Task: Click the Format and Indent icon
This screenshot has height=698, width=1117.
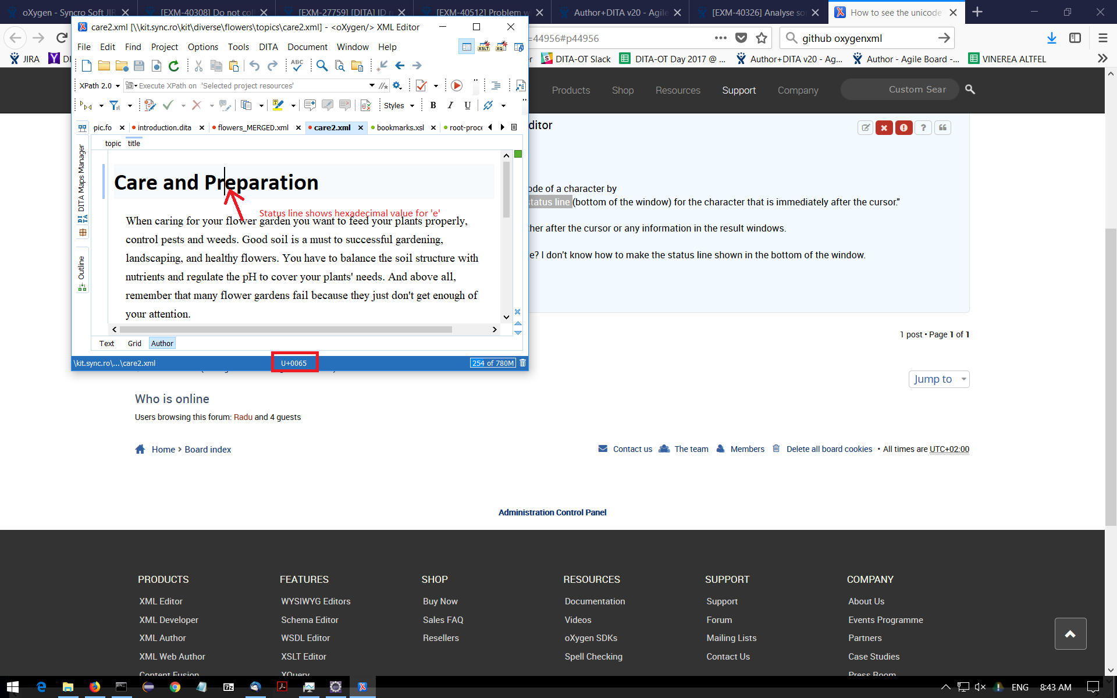Action: tap(496, 86)
